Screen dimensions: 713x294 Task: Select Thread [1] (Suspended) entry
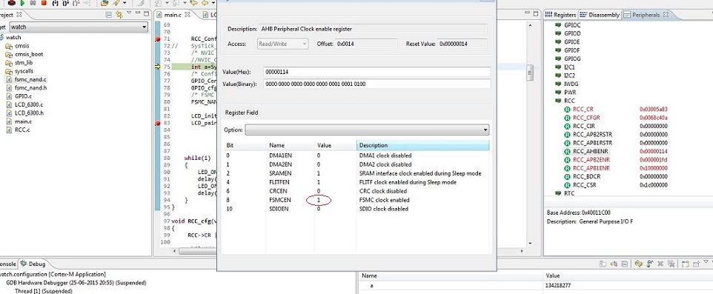(44, 291)
